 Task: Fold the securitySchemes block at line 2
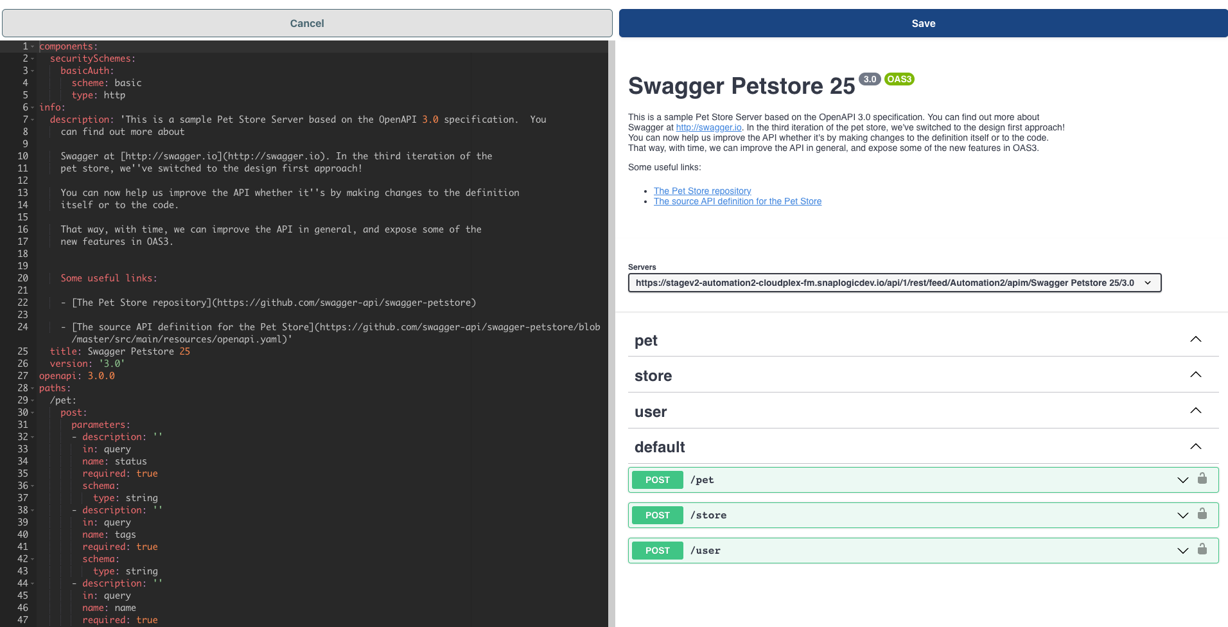(x=33, y=58)
